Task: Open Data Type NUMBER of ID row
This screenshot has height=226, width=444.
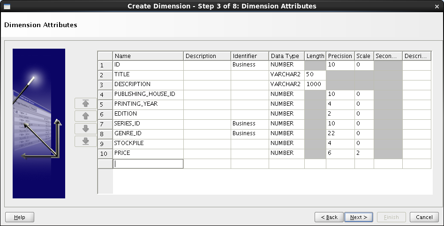Action: tap(286, 66)
